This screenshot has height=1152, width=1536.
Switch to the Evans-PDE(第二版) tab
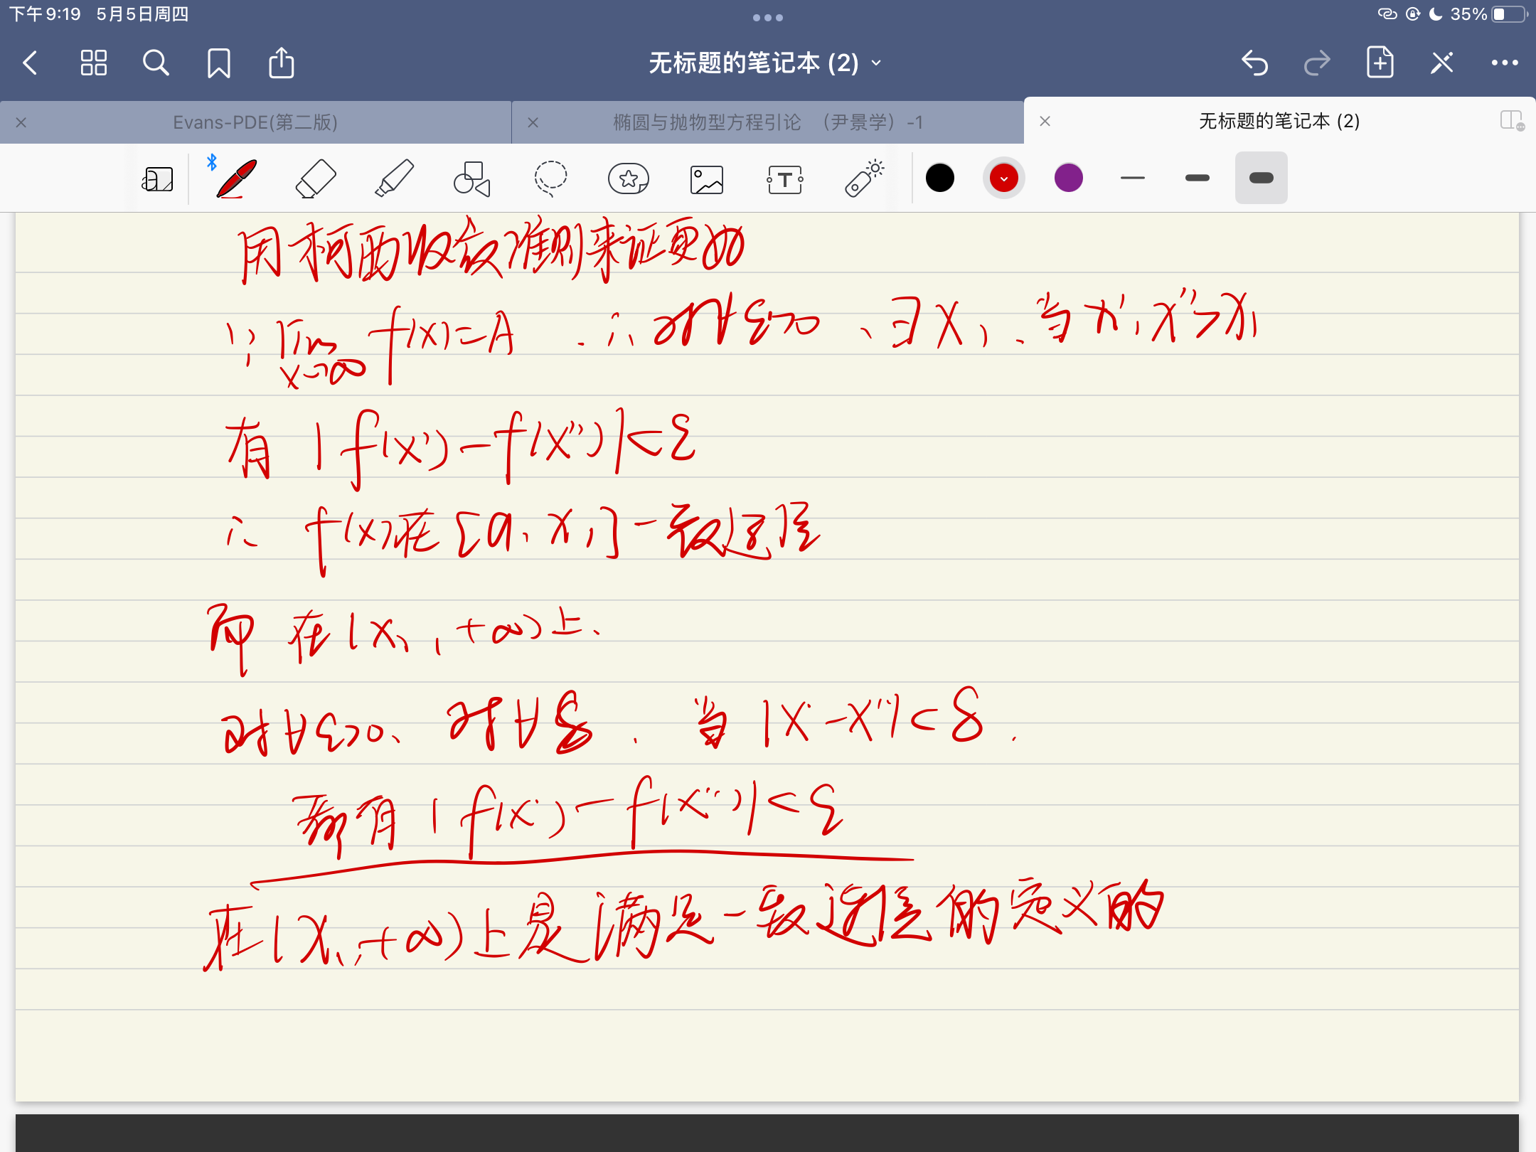(x=255, y=122)
